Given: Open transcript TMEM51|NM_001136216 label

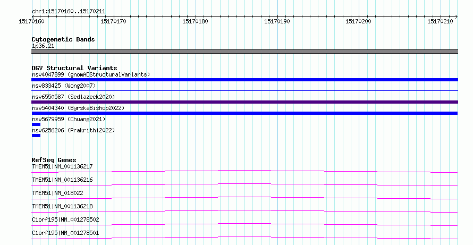Looking at the screenshot, I should (62, 180).
